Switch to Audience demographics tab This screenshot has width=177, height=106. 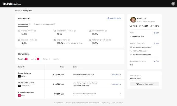(43, 24)
